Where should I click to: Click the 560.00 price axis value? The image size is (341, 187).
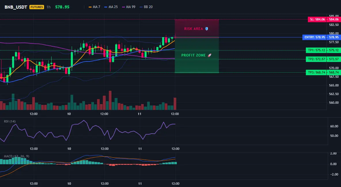334,103
